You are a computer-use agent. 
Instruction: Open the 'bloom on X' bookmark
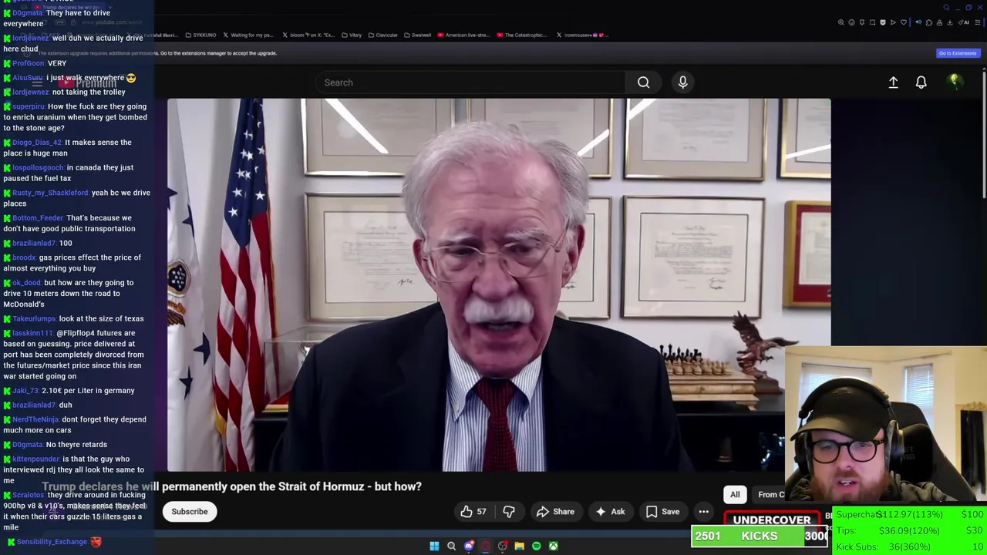pyautogui.click(x=308, y=35)
